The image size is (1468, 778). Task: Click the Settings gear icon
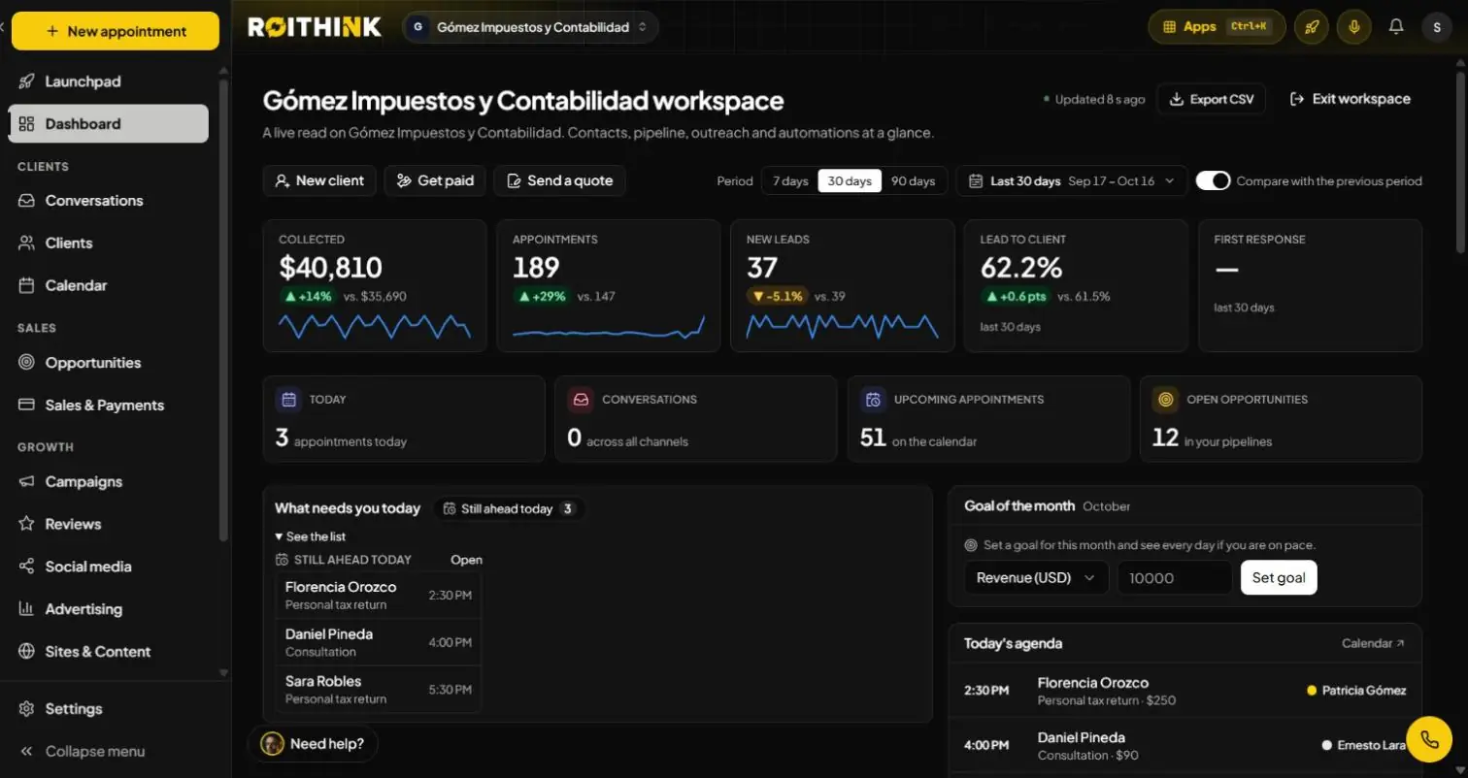click(27, 709)
